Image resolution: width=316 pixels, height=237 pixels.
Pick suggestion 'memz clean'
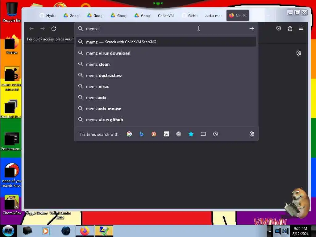point(166,64)
